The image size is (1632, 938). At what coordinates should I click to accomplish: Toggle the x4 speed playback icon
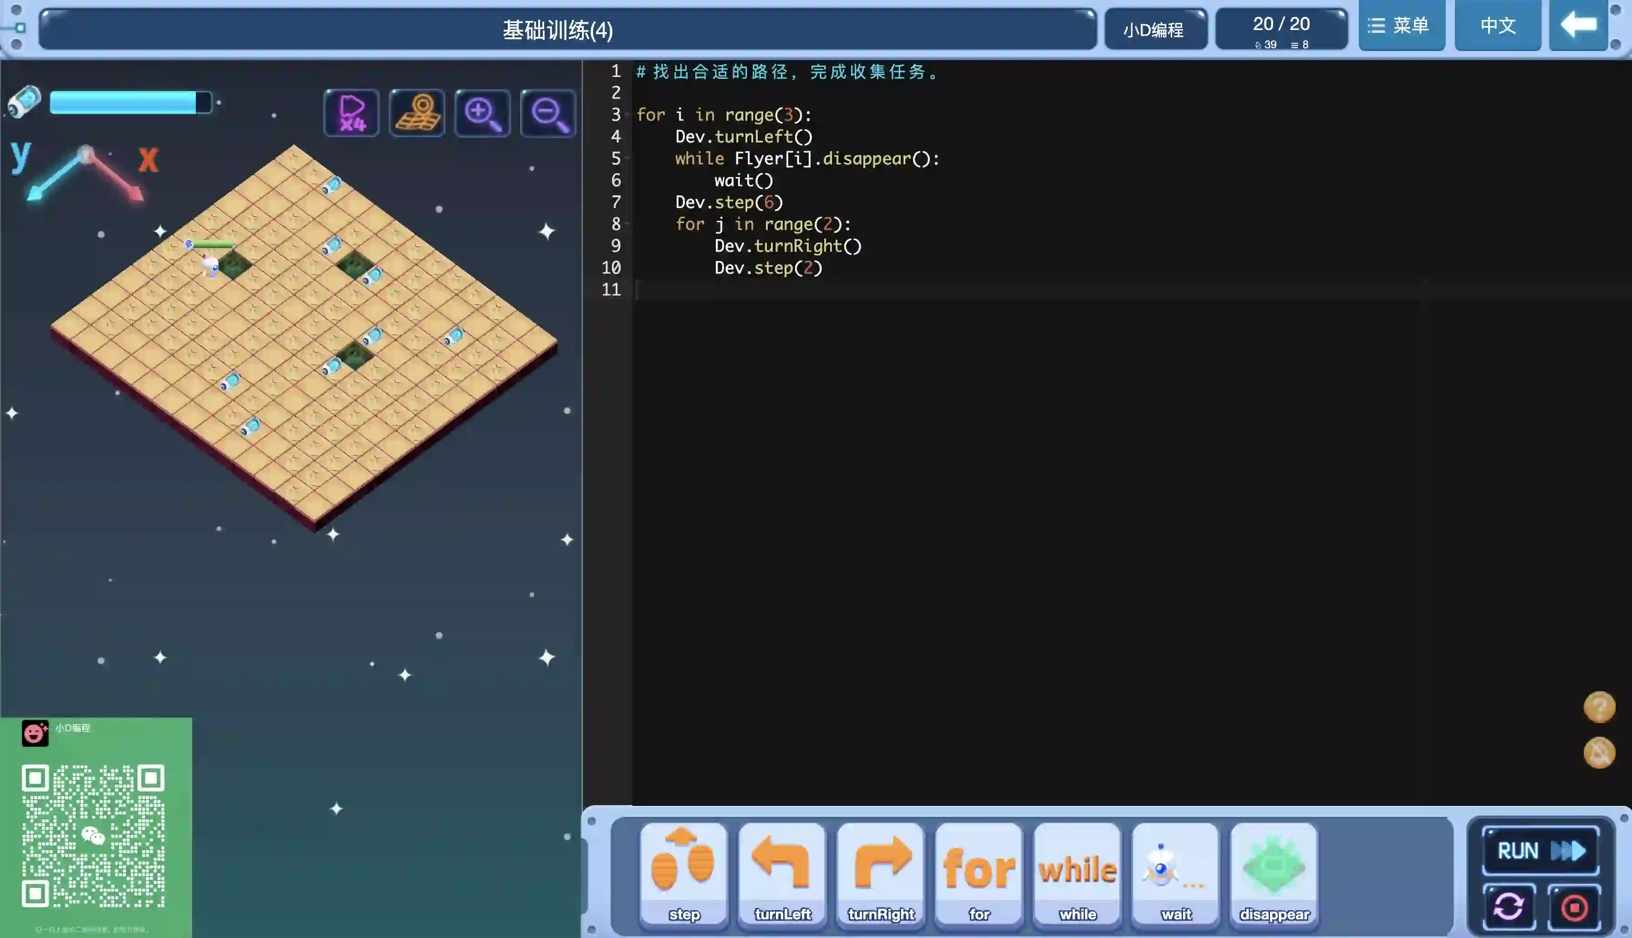[x=352, y=113]
